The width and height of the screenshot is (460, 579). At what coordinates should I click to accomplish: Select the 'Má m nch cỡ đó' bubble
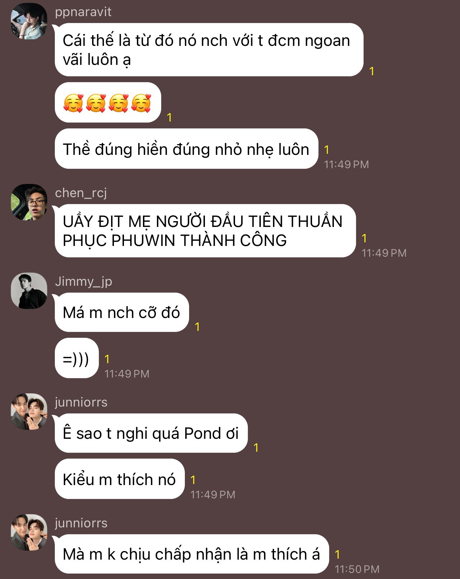[x=122, y=312]
